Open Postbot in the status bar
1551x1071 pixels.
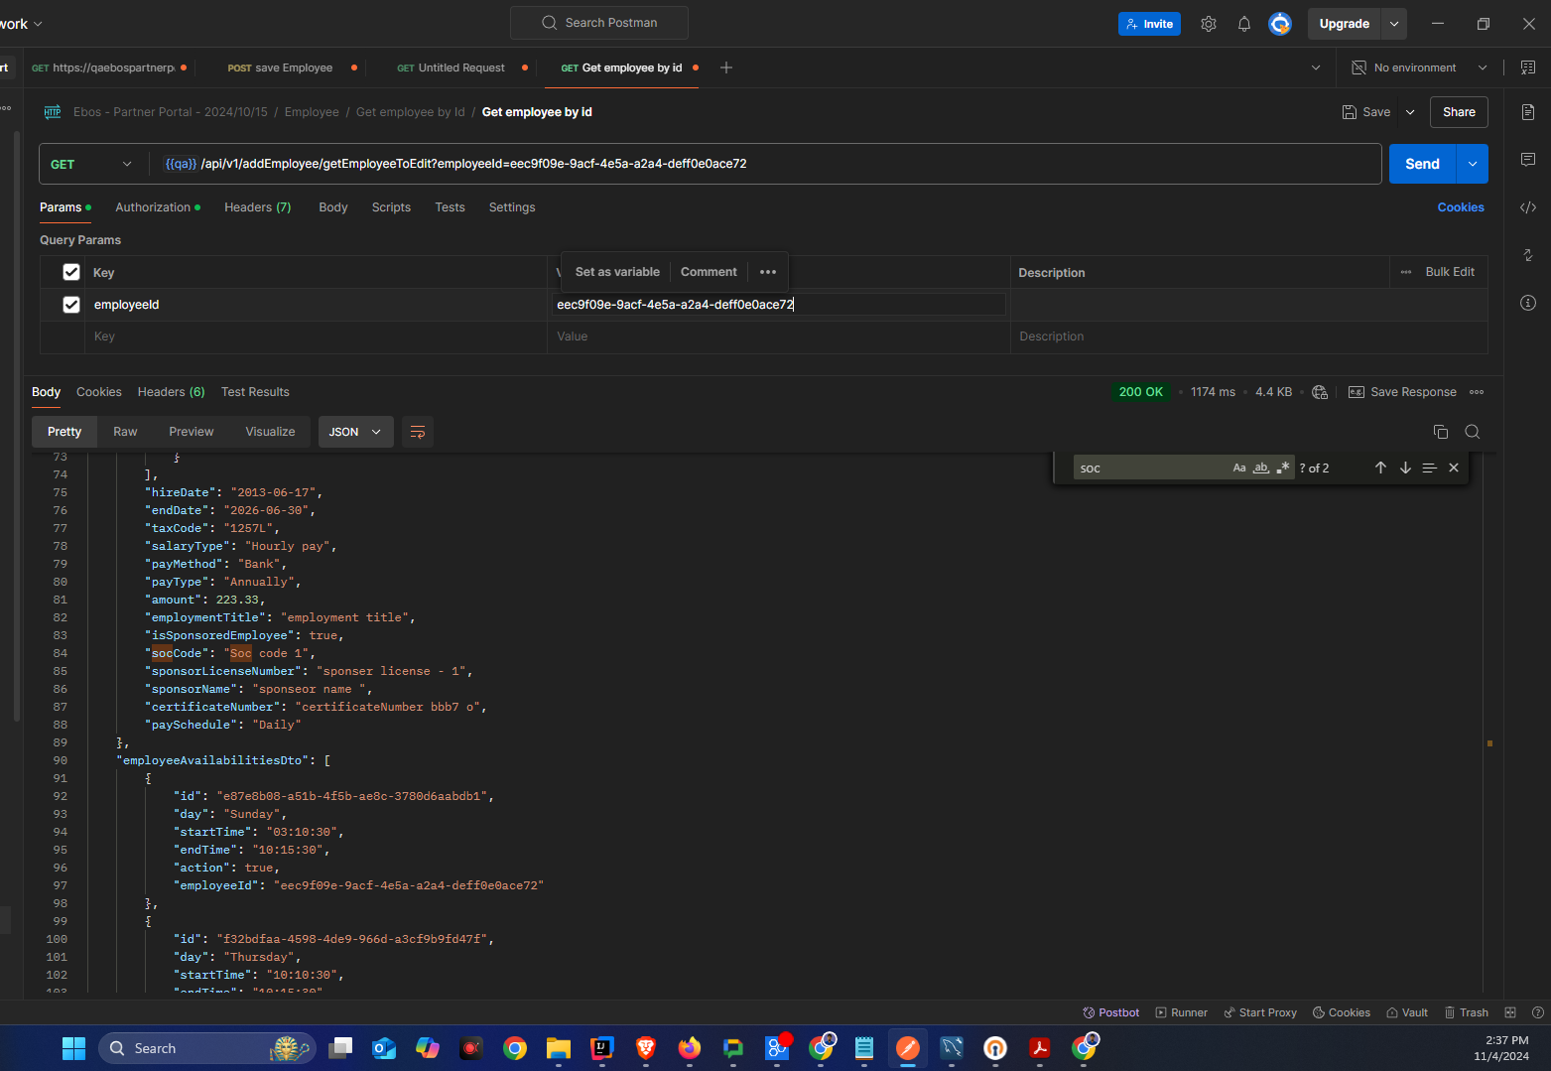pos(1111,1012)
